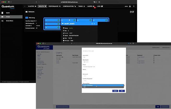Click the Add button at bottom right
171x109 pixels.
157,107
